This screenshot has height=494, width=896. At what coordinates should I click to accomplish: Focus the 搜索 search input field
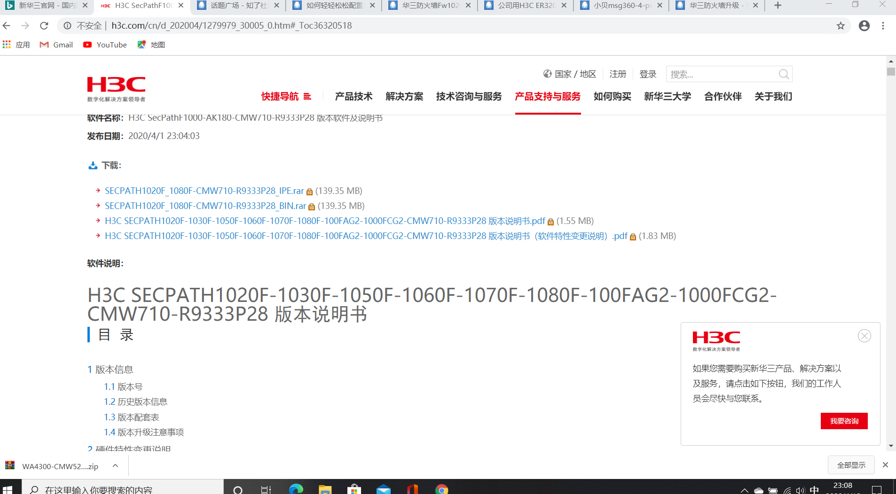click(x=722, y=74)
